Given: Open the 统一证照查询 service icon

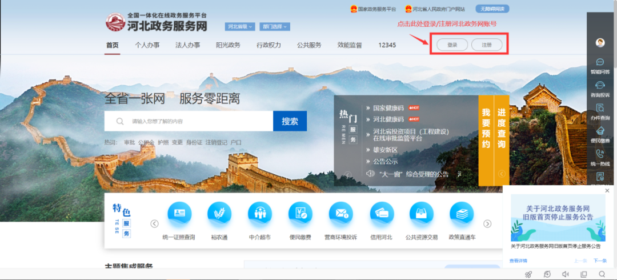Looking at the screenshot, I should 179,214.
